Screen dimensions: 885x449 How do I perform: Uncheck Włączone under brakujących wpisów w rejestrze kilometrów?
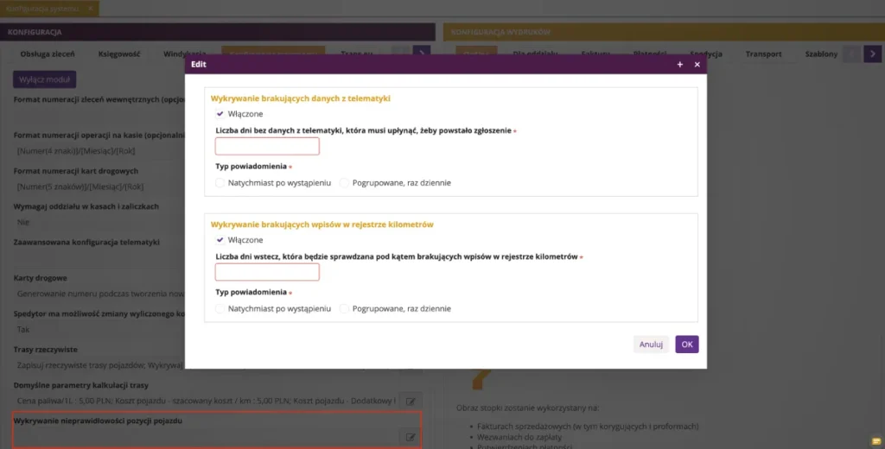point(220,240)
